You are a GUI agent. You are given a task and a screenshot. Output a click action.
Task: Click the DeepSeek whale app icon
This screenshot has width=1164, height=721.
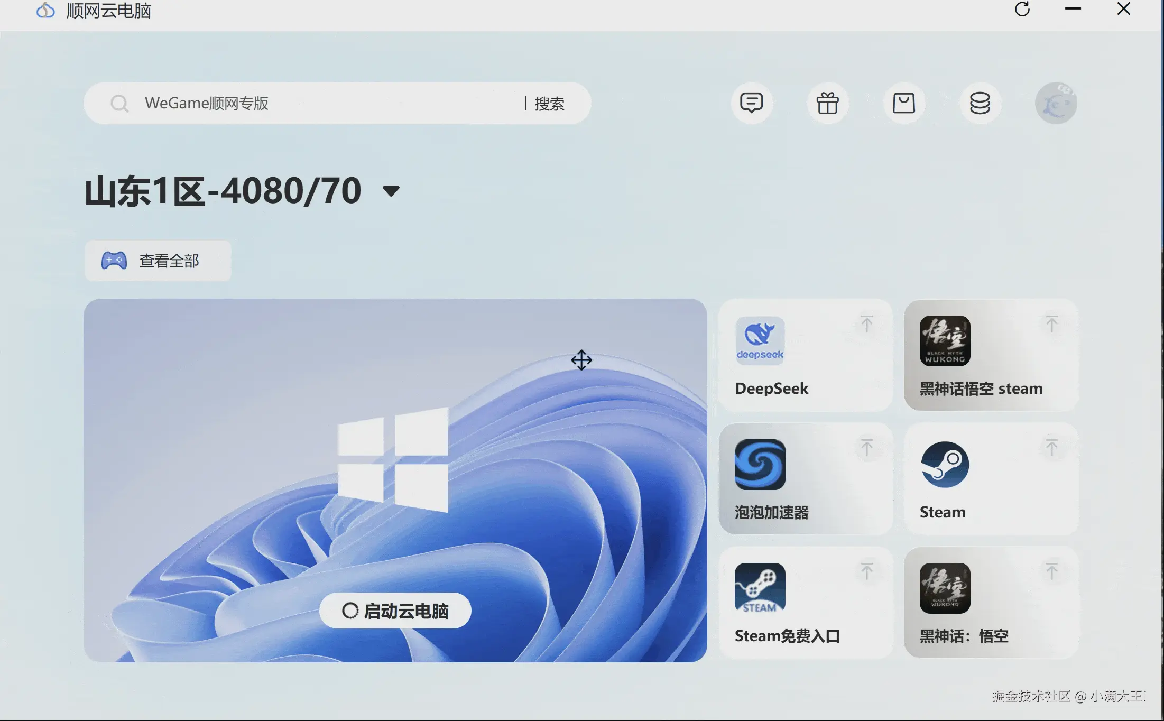point(760,341)
